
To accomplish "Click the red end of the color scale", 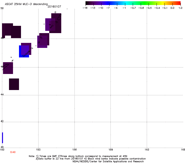I will pyautogui.click(x=178, y=3).
